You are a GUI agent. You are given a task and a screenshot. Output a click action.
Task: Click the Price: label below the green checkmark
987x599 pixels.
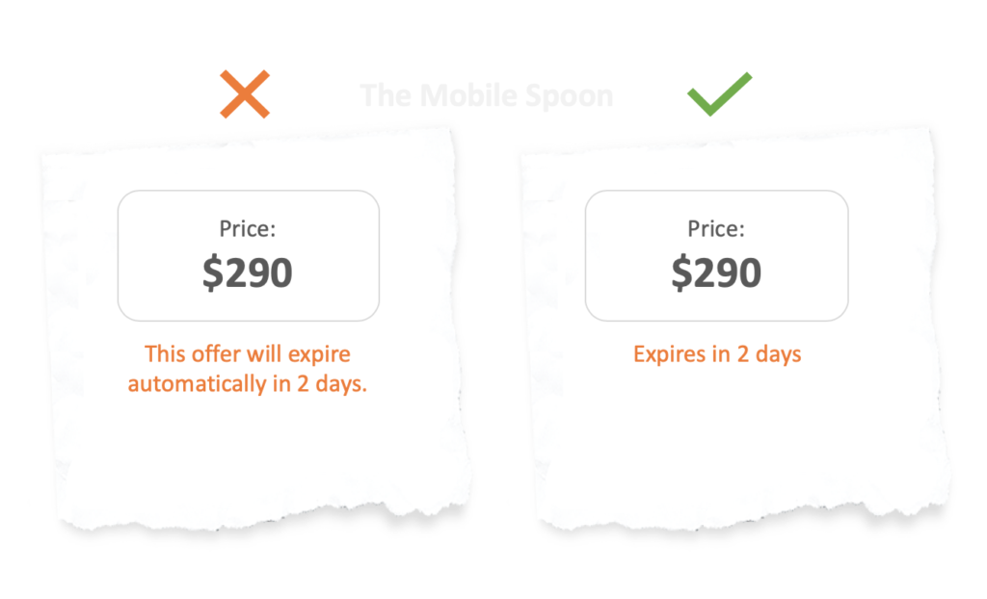click(716, 229)
